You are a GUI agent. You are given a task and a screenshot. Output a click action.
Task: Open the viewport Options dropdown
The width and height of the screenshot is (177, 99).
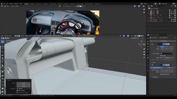click(x=143, y=38)
